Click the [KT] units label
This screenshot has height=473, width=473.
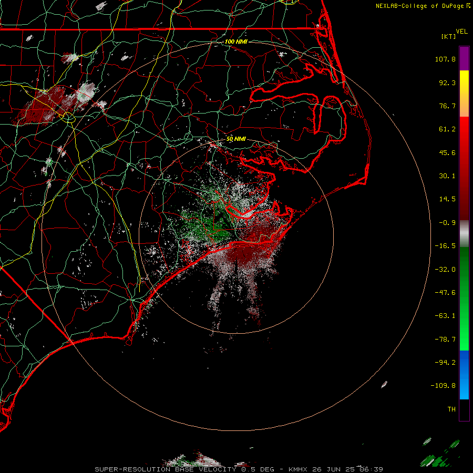click(449, 36)
